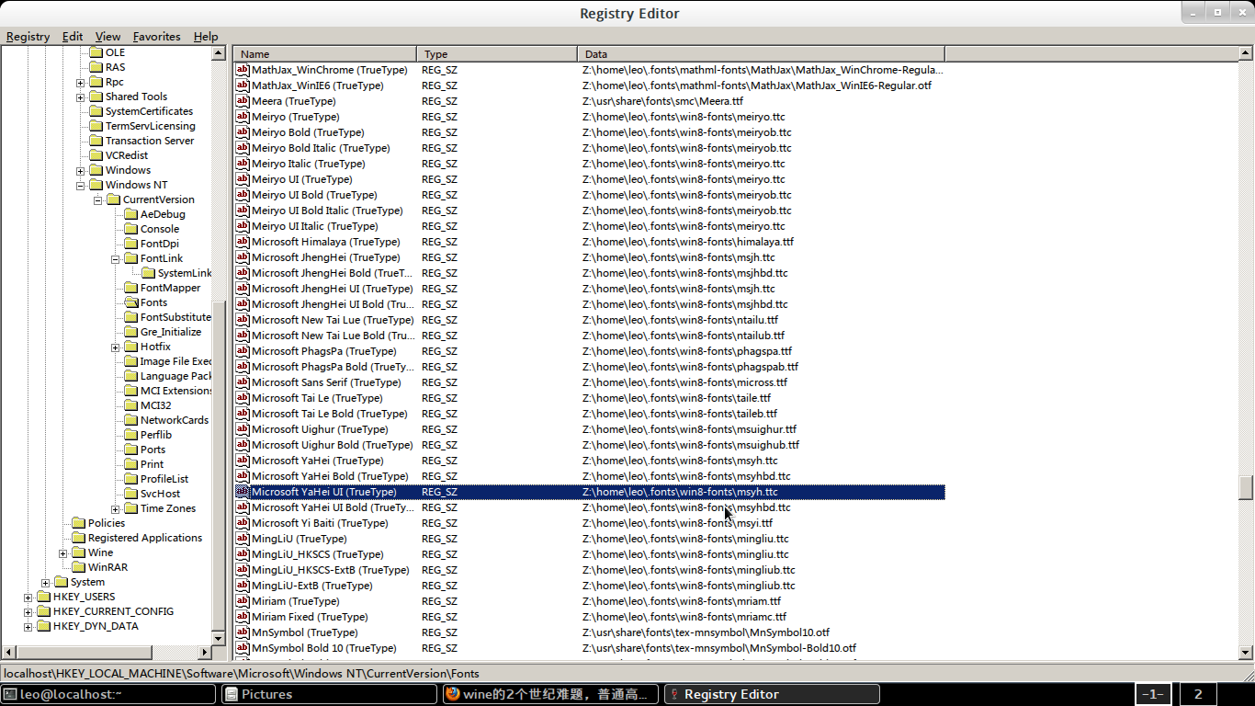Expand the HKEY_DYN_DATA hive
The height and width of the screenshot is (706, 1255).
(28, 626)
